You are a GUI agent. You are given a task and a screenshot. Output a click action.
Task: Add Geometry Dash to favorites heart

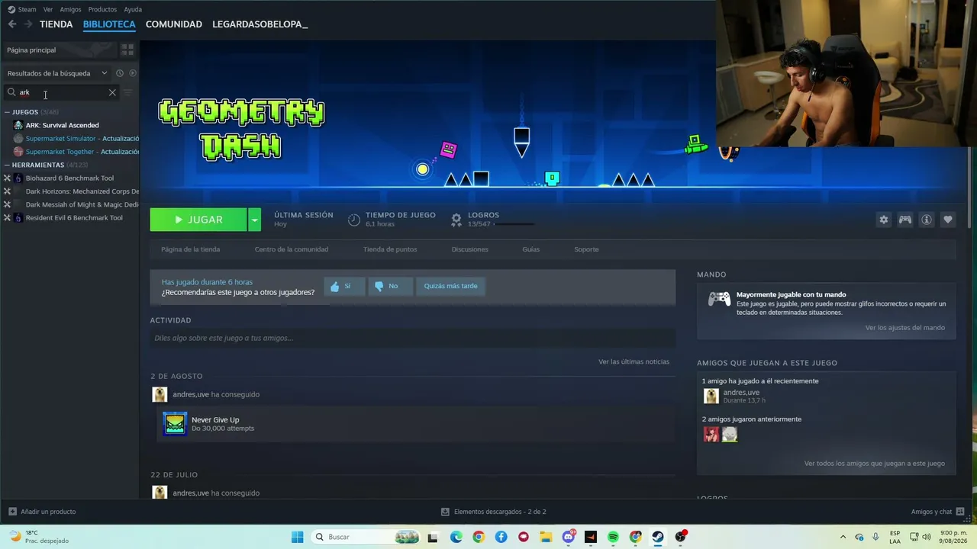(948, 220)
